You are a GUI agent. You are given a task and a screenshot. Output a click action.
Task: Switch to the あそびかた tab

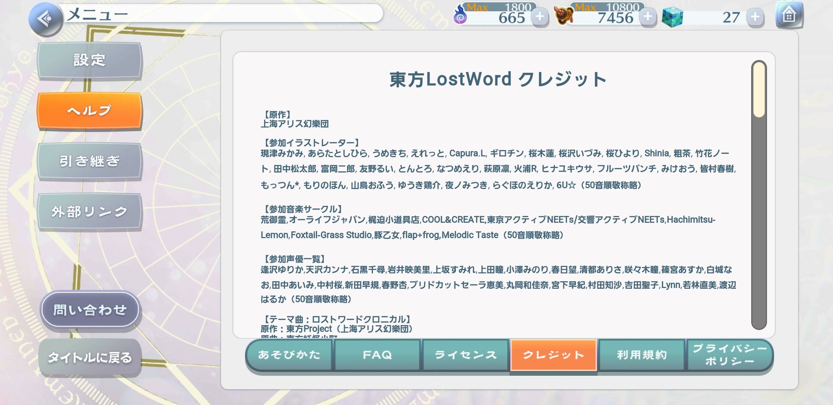pos(289,355)
